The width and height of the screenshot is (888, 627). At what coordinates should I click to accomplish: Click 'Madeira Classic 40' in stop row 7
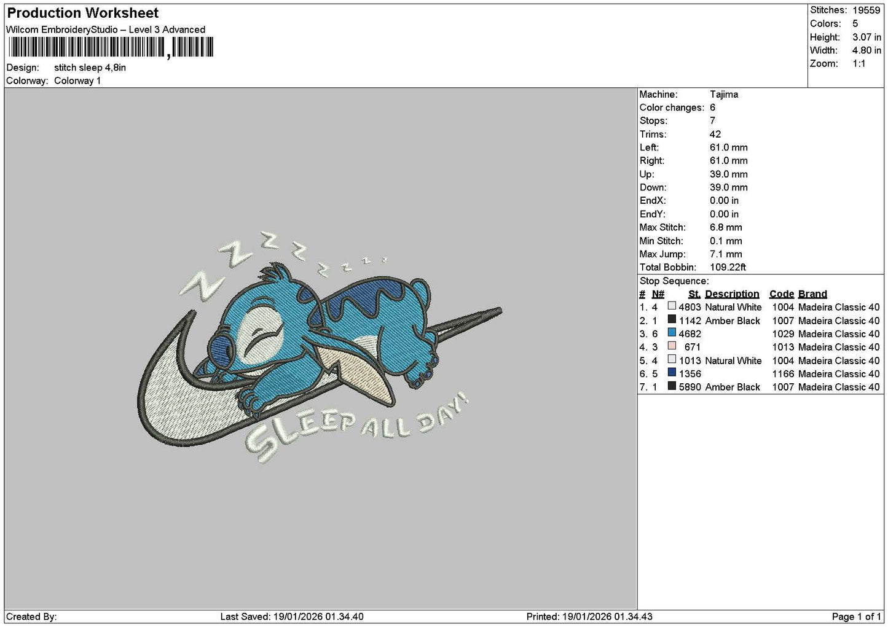pos(839,387)
